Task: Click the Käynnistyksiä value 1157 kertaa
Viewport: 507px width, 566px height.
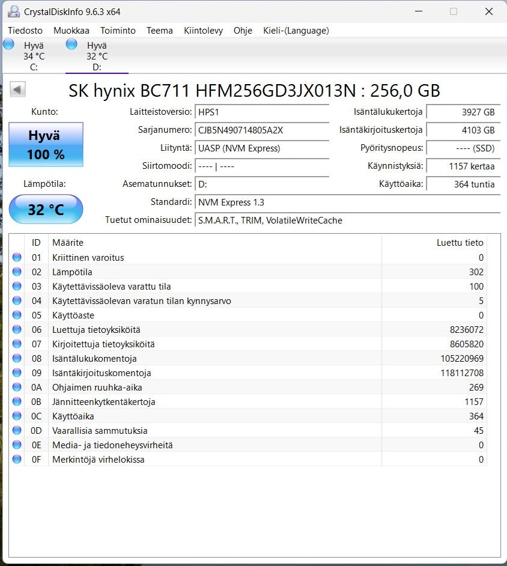Action: 463,166
